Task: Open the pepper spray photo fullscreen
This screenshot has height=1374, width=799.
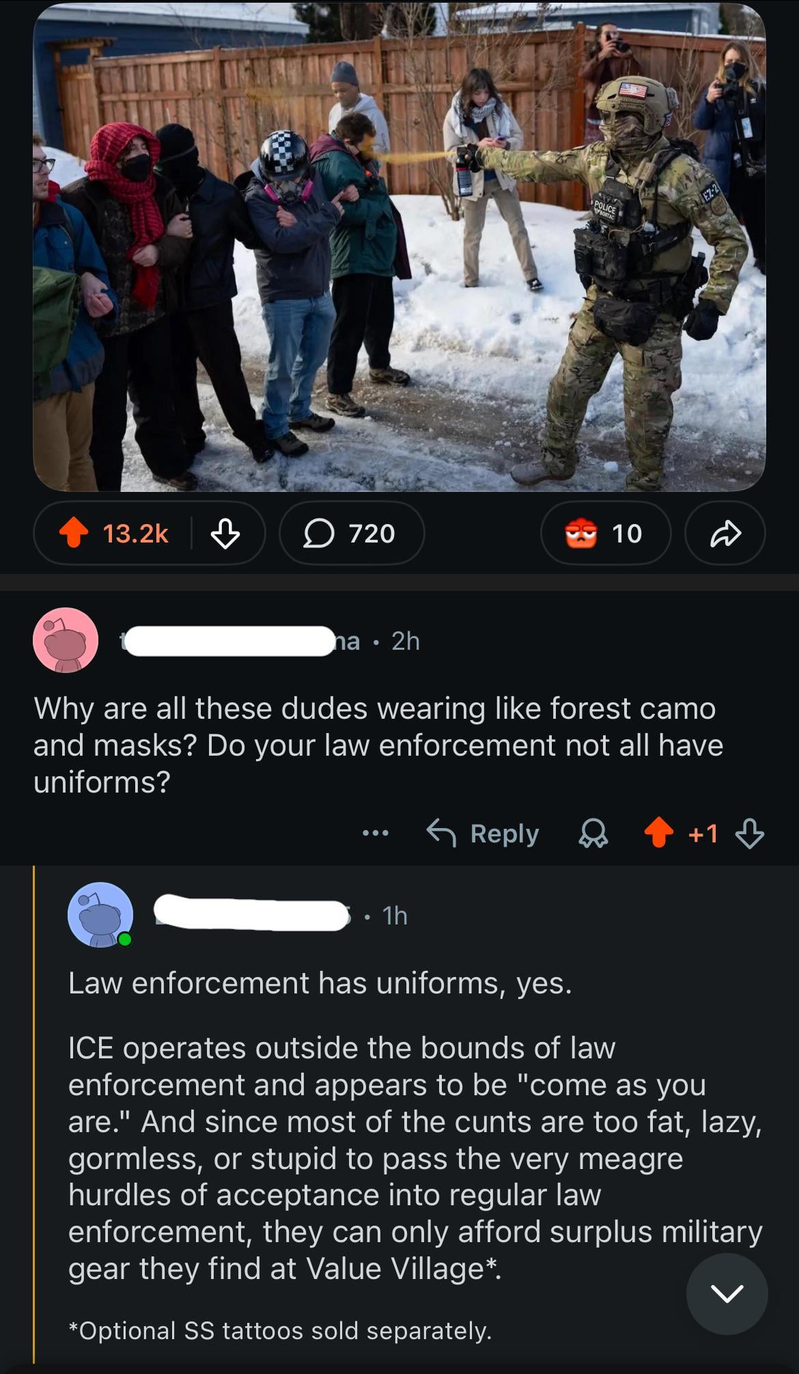Action: click(x=399, y=247)
